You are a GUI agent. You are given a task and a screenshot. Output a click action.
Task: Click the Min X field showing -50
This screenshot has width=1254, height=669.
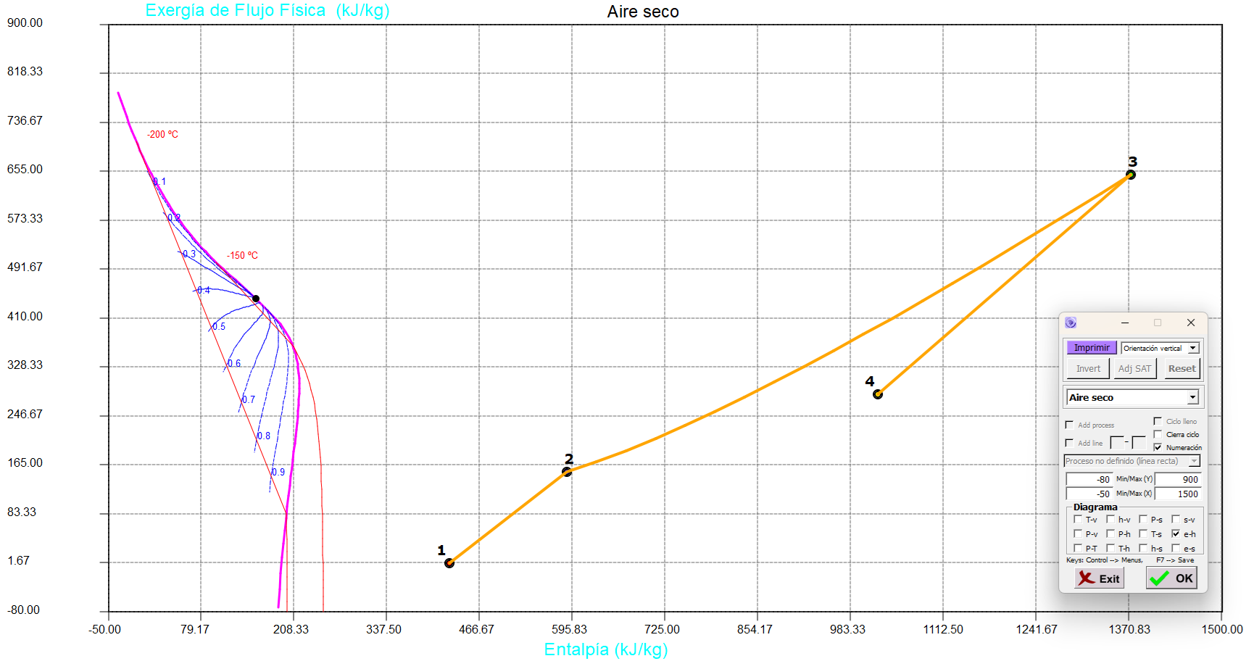tap(1089, 494)
